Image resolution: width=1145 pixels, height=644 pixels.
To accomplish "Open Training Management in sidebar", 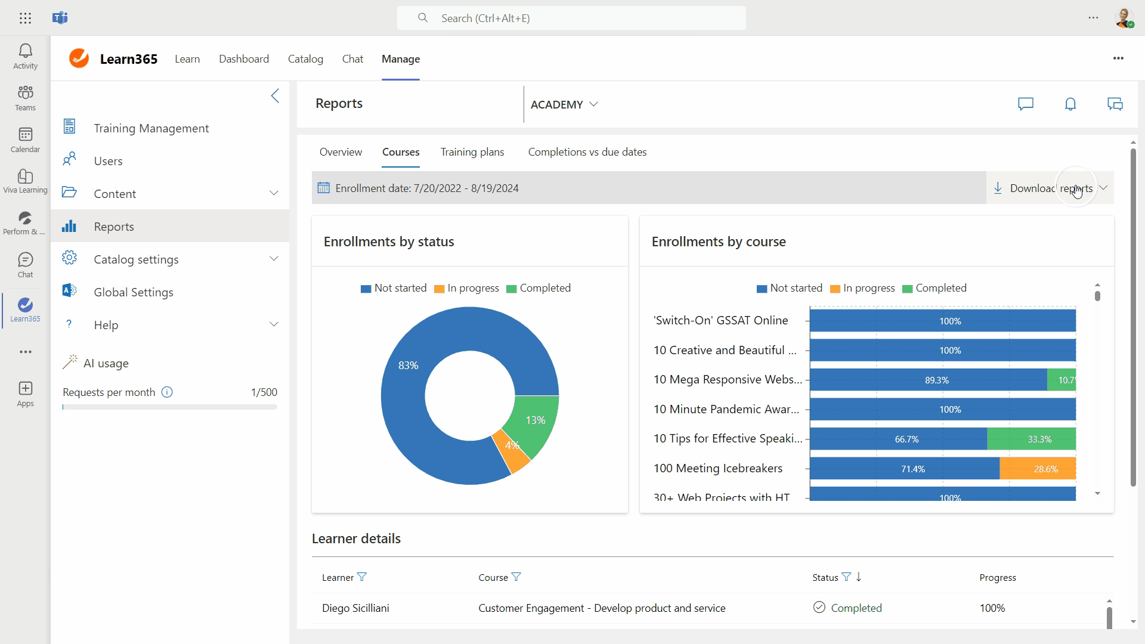I will click(151, 128).
